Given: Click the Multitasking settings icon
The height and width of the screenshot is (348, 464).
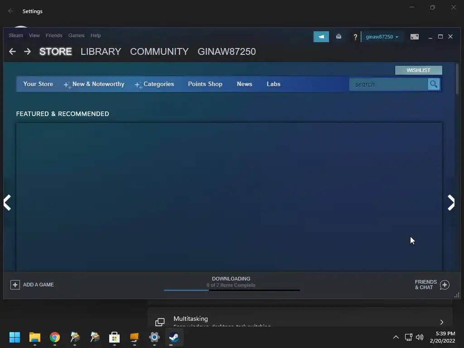Looking at the screenshot, I should click(160, 322).
